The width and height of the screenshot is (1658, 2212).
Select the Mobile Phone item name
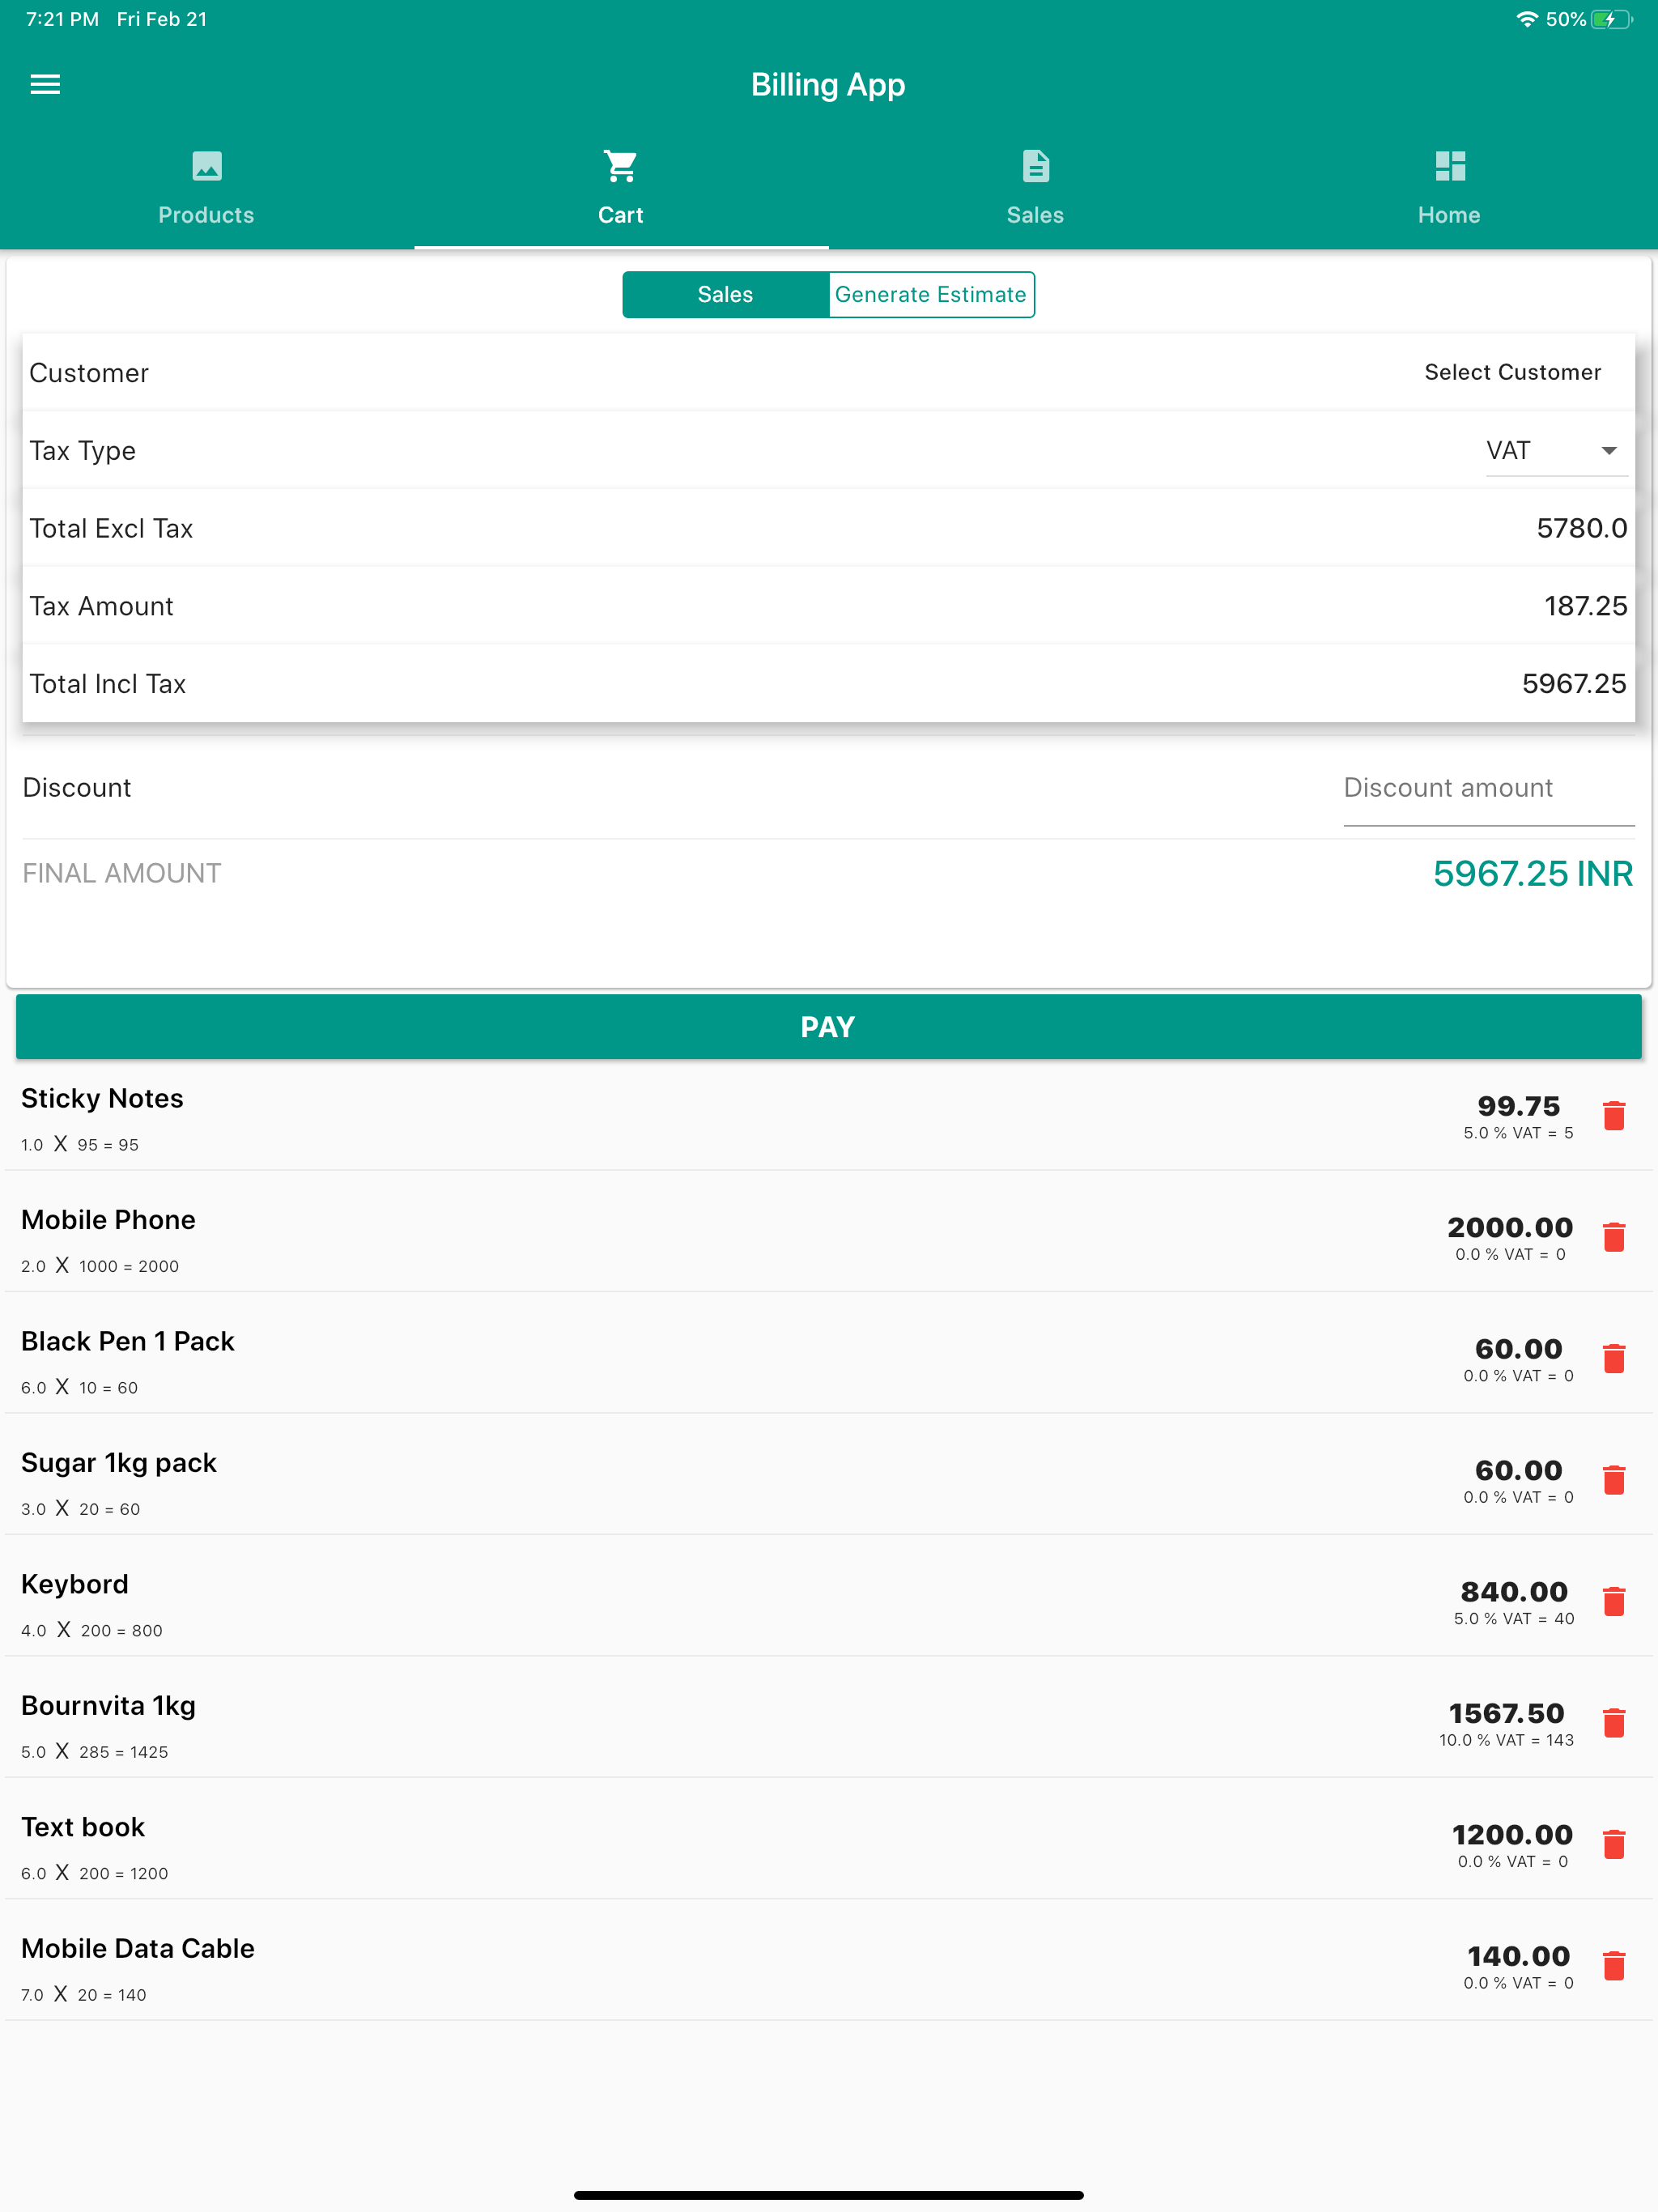click(108, 1220)
